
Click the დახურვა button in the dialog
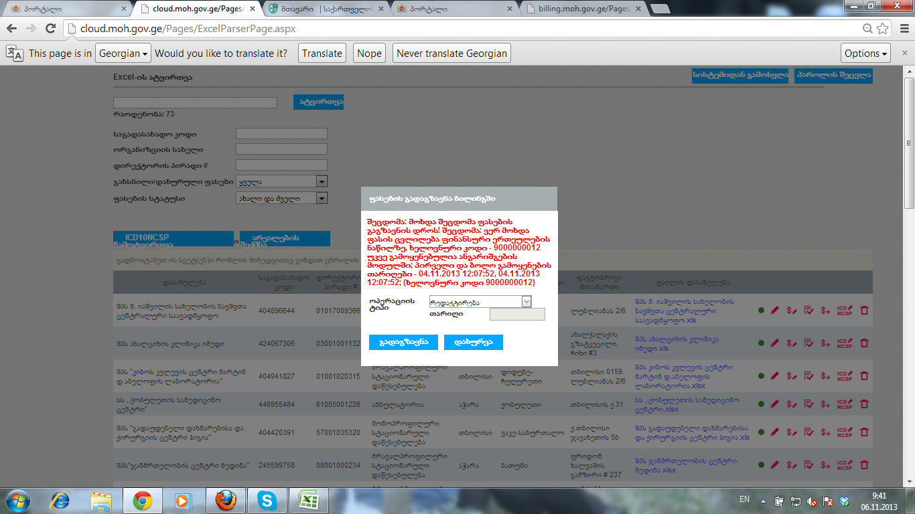click(x=473, y=342)
